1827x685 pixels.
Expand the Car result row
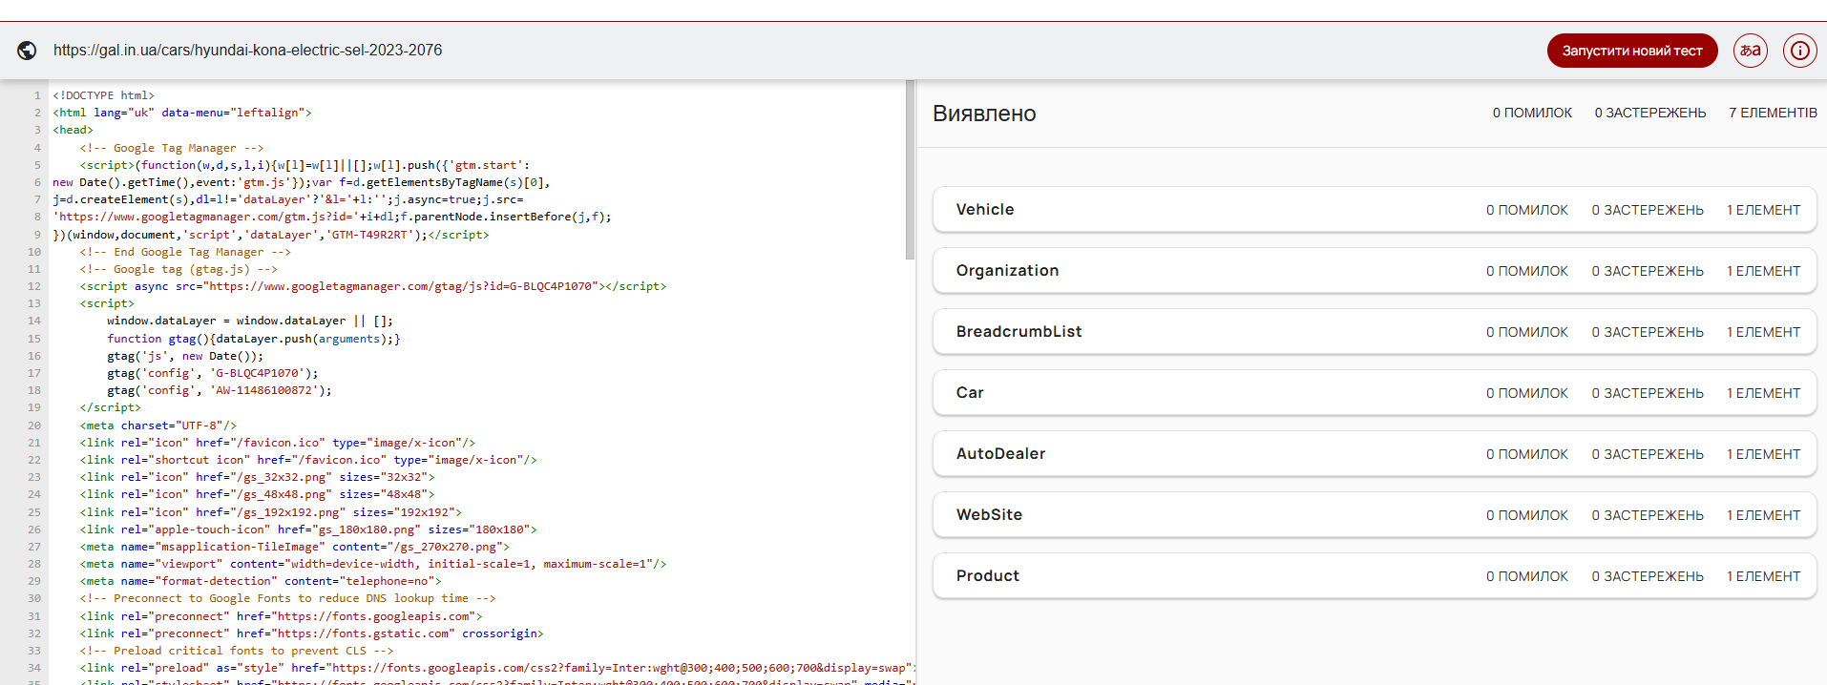pos(1375,393)
